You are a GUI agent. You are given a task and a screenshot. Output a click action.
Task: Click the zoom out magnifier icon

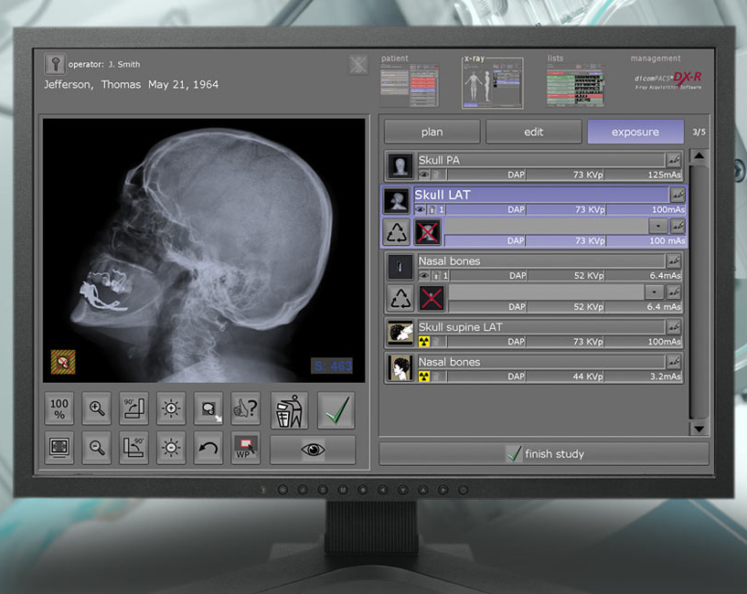pyautogui.click(x=97, y=449)
